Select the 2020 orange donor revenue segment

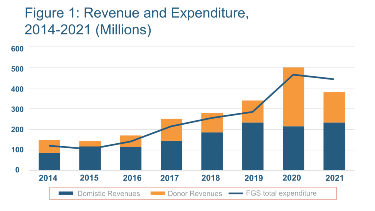(293, 97)
